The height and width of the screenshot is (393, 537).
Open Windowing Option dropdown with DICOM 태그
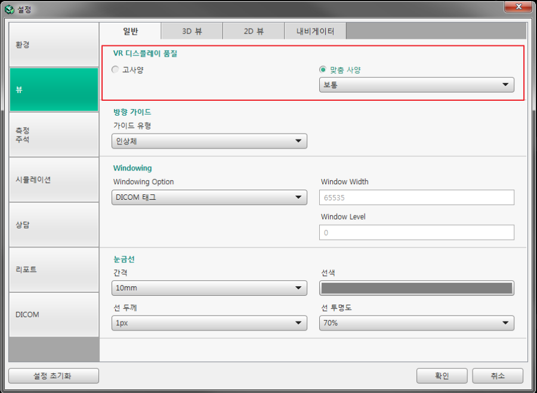[209, 197]
